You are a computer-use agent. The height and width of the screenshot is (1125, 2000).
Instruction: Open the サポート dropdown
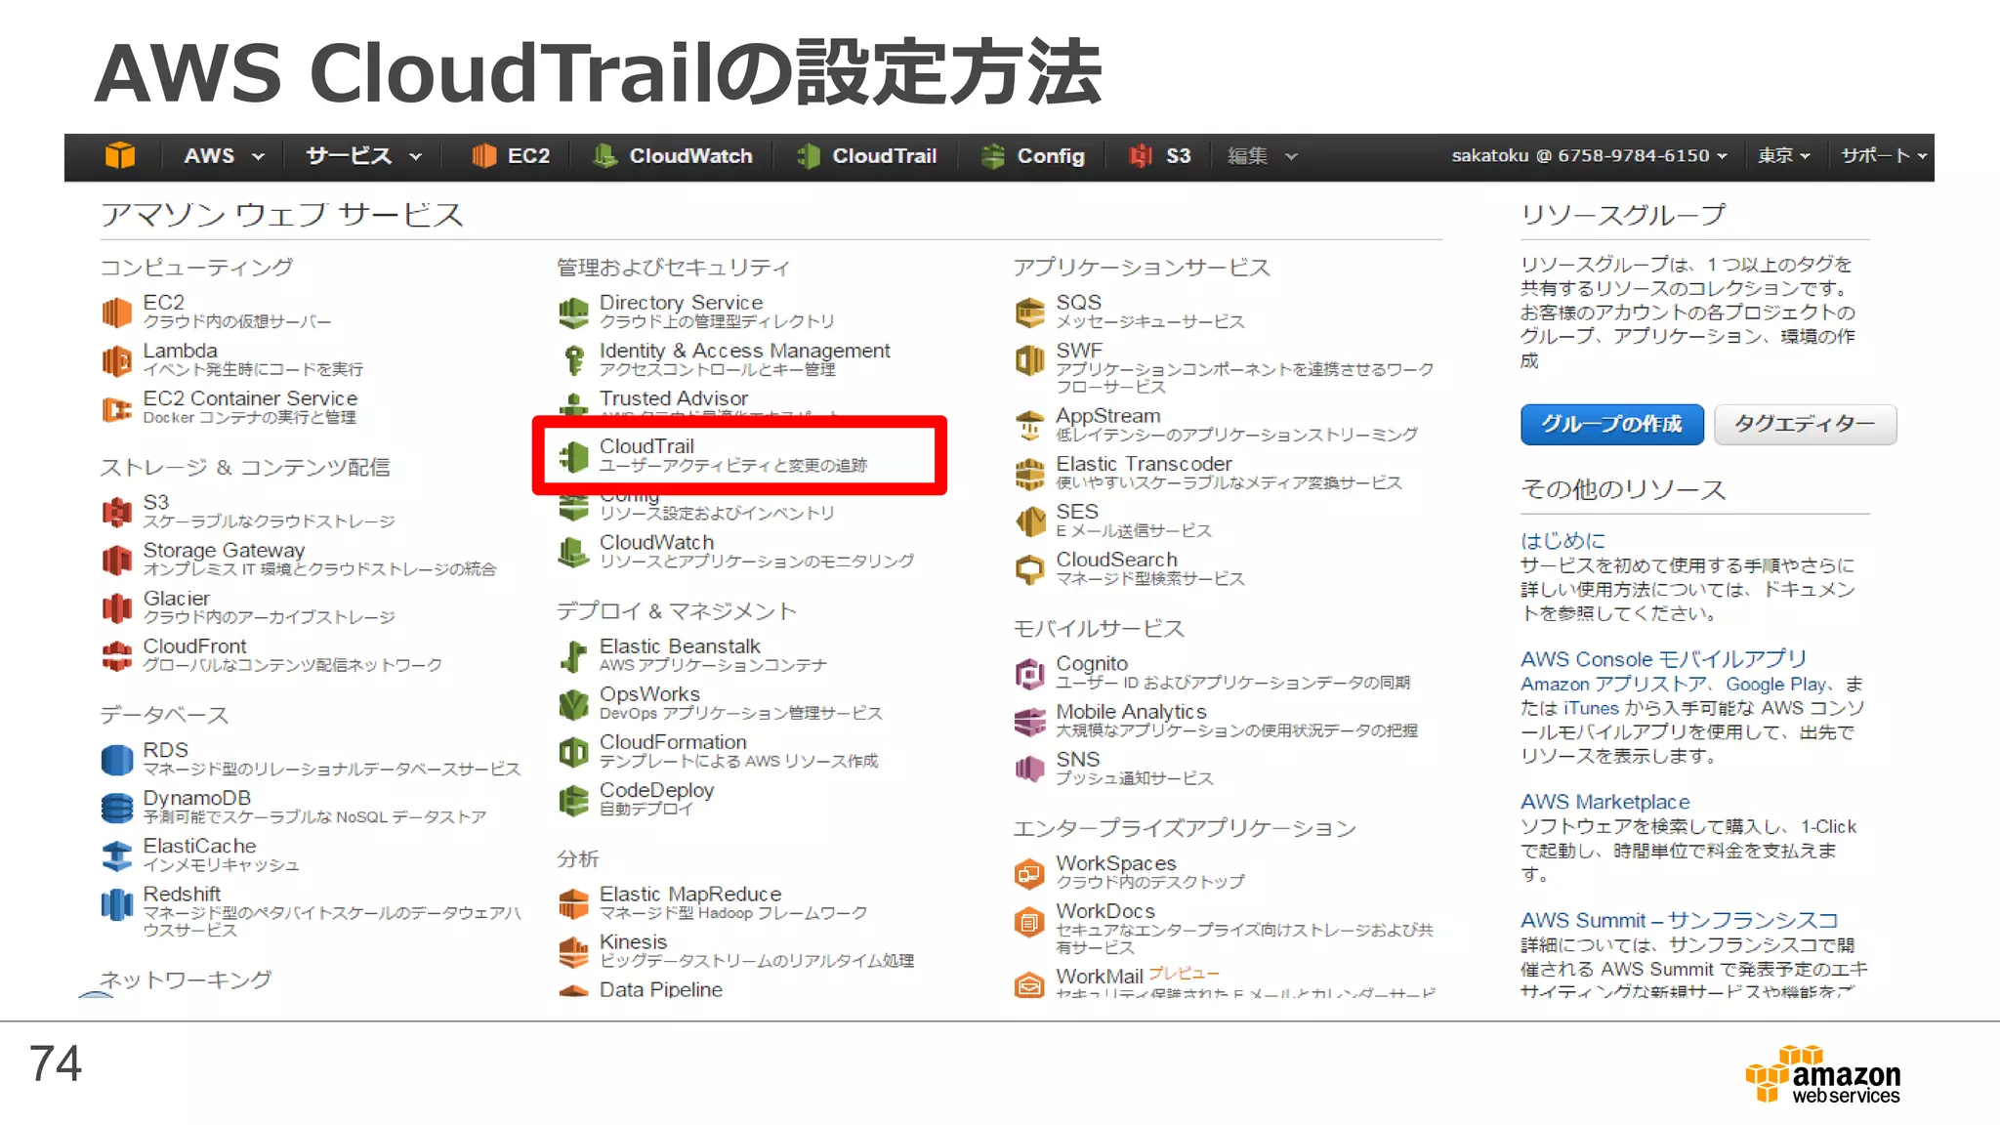pos(1884,156)
